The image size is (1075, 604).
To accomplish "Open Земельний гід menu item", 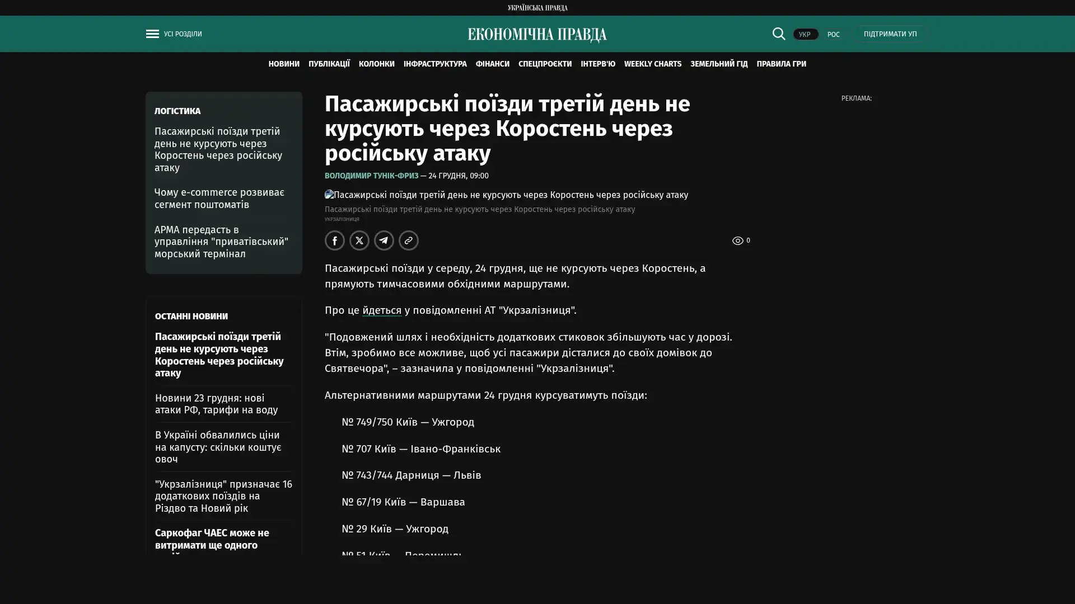I will click(x=718, y=64).
